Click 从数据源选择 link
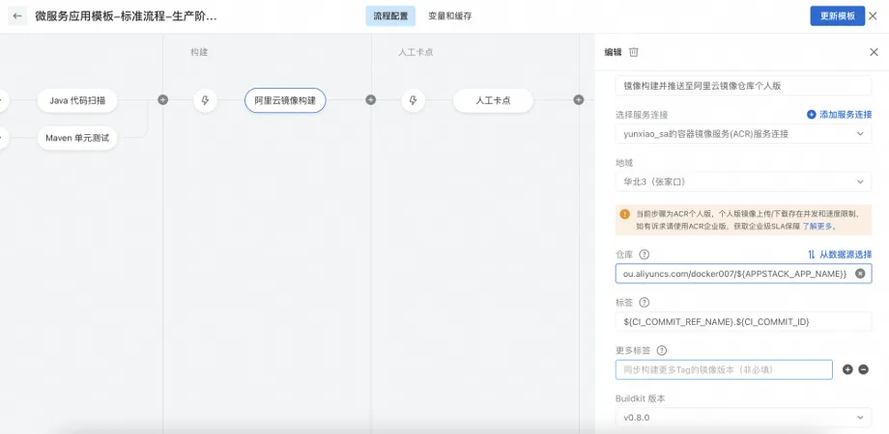Viewport: 889px width, 434px height. (839, 255)
